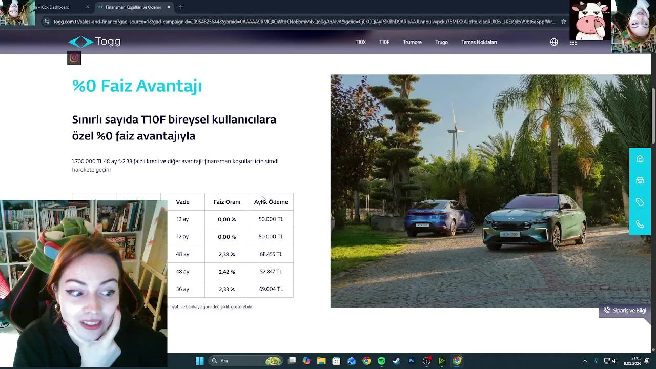Open the first Chrome icon in taskbar
Viewport: 656px width, 369px height.
366,361
